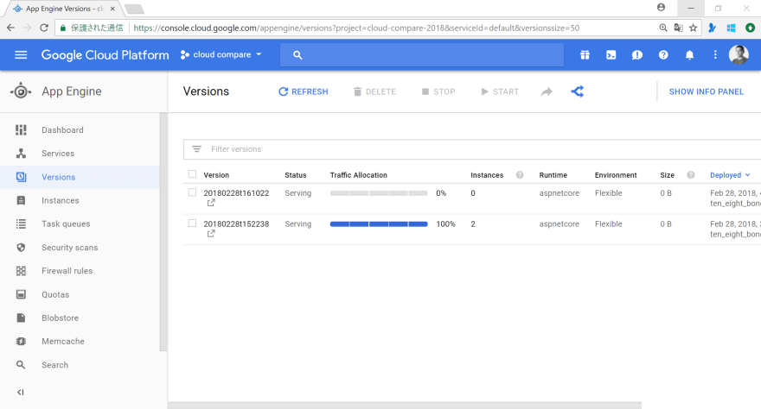Open version 20180228t152238 external link icon
The image size is (761, 409).
[x=211, y=234]
